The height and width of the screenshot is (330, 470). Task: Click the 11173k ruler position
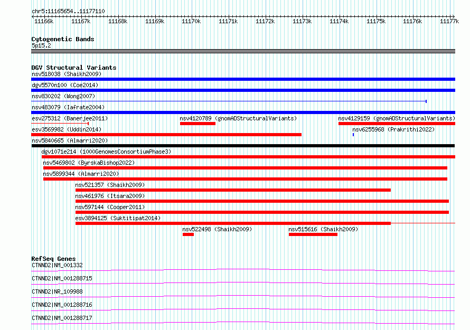pyautogui.click(x=302, y=21)
